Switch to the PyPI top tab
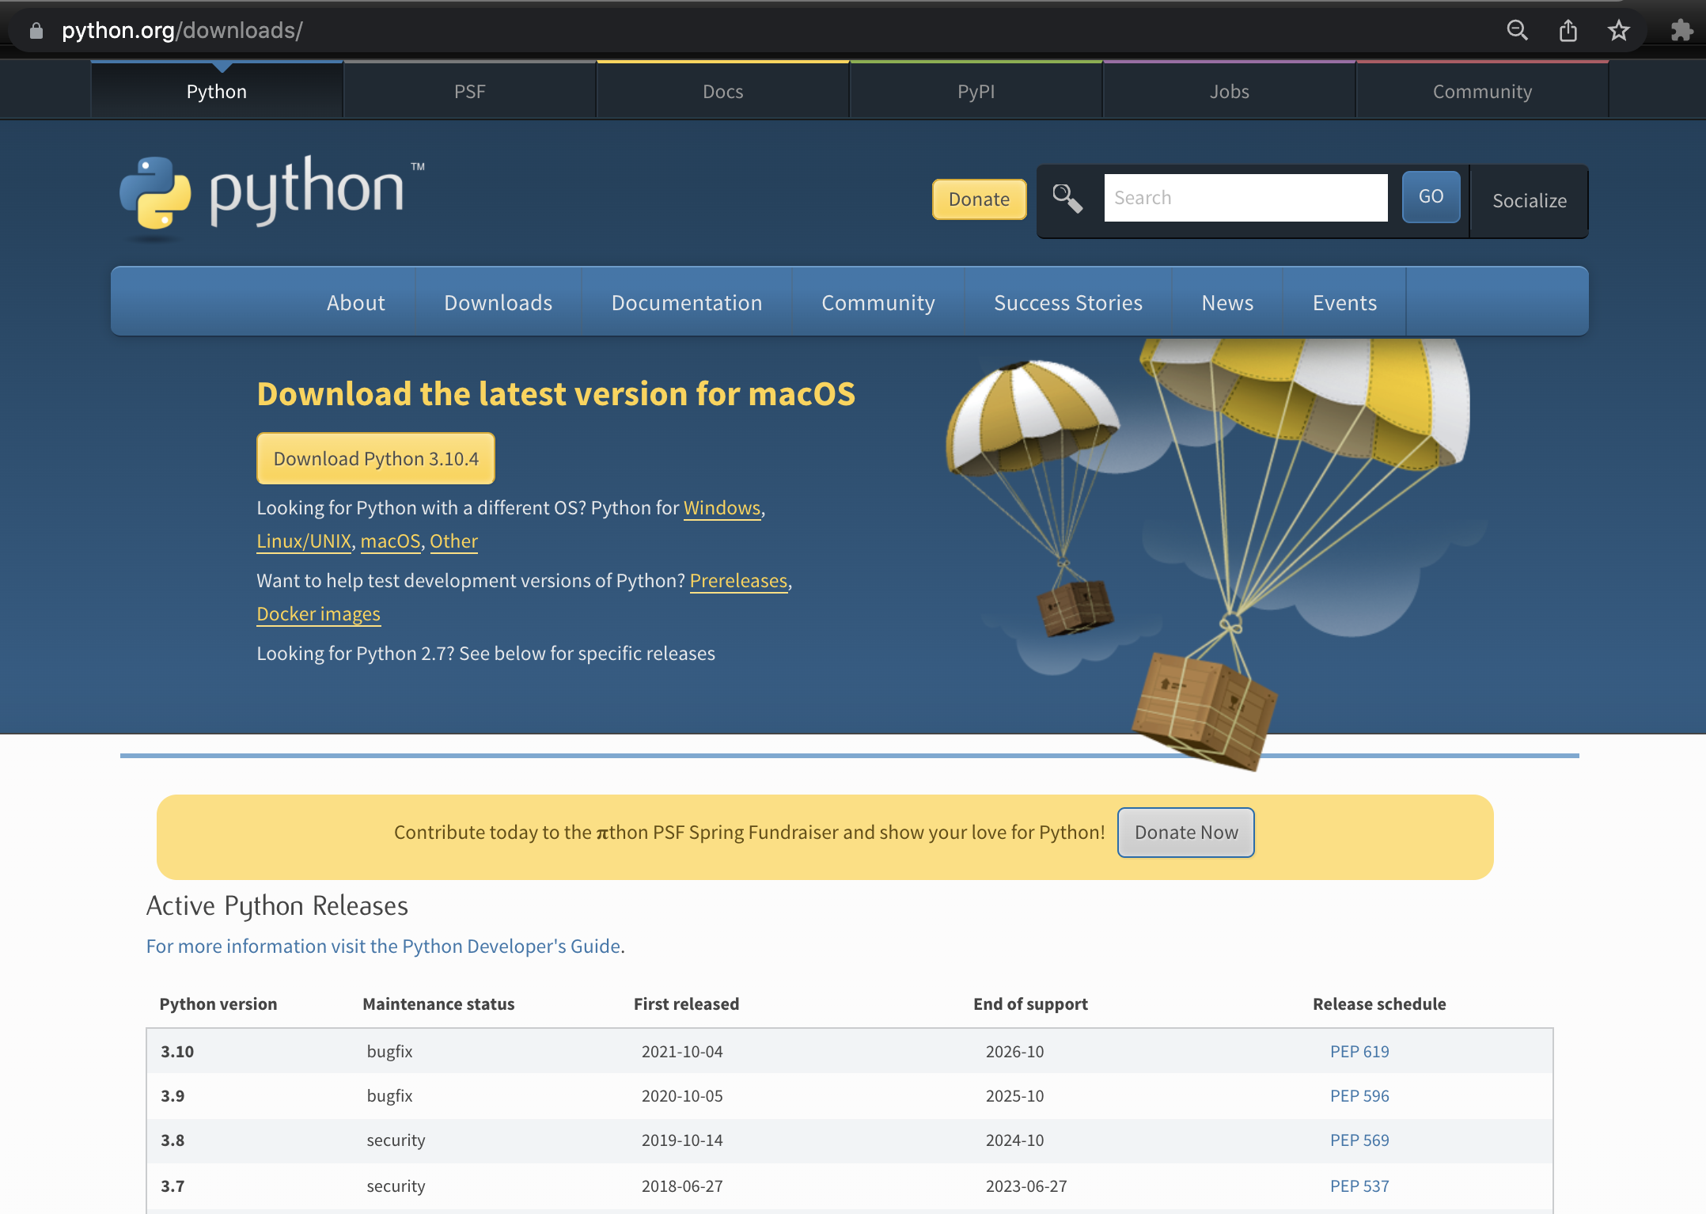1706x1214 pixels. (x=976, y=92)
